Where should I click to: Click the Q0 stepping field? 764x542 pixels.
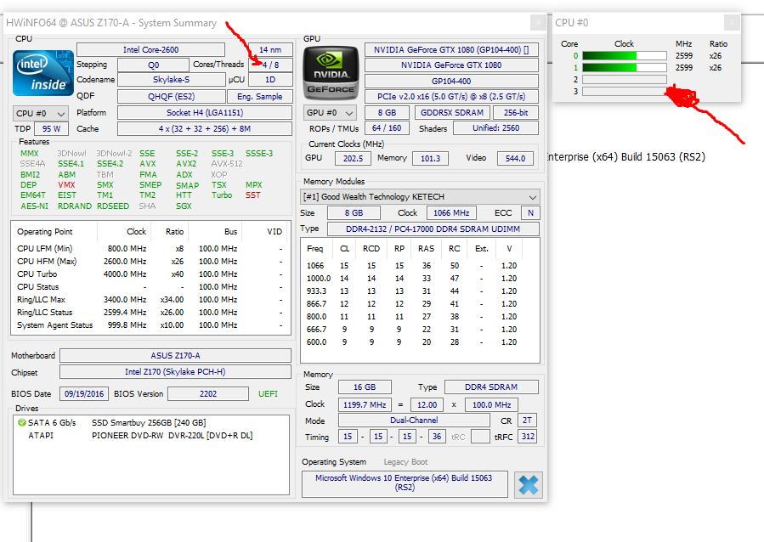click(x=154, y=65)
